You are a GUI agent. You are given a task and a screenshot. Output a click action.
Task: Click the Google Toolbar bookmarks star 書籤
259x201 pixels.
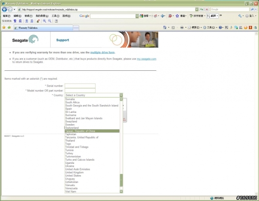tap(181, 16)
